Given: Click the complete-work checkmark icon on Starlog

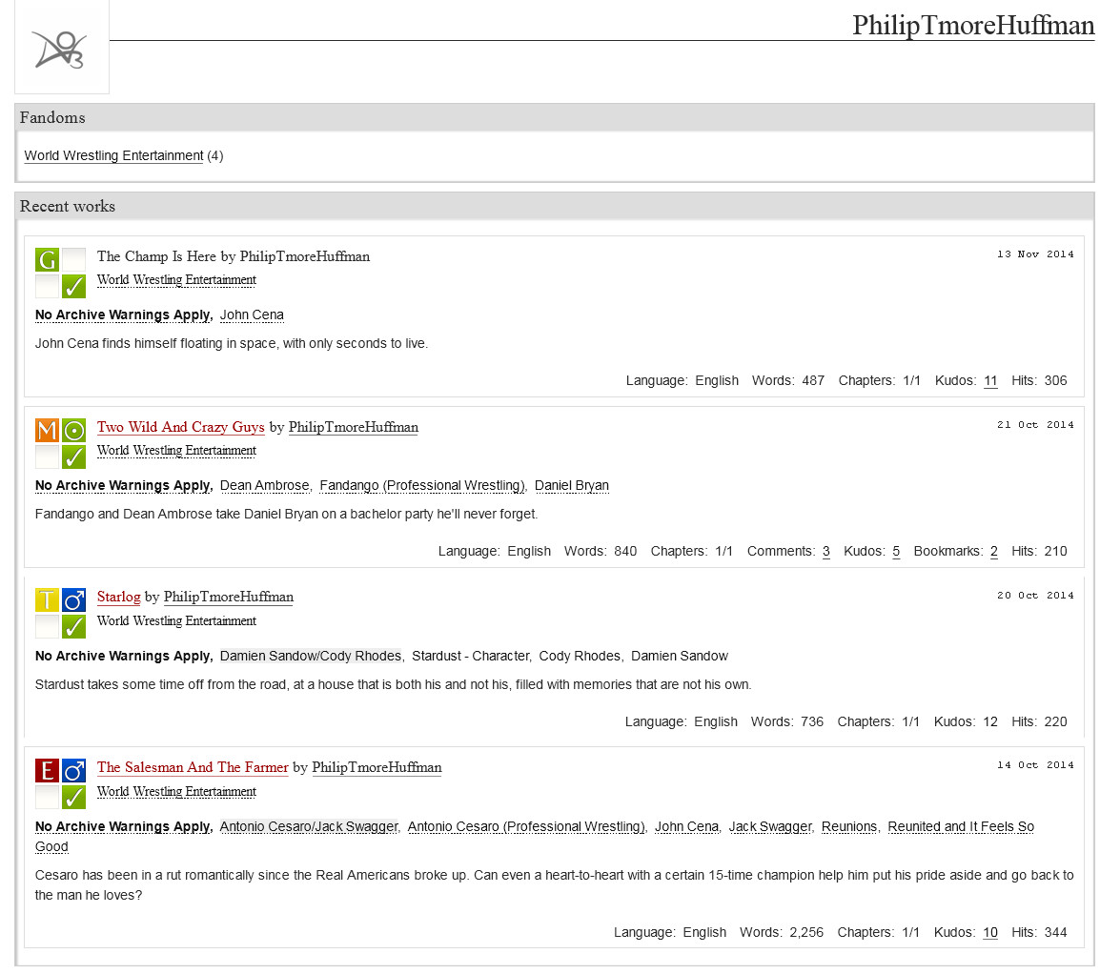Looking at the screenshot, I should point(73,627).
